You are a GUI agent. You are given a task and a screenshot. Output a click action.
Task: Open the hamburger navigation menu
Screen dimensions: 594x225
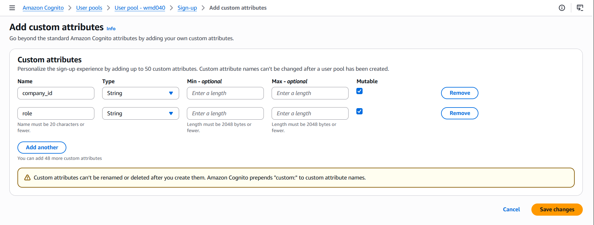12,8
